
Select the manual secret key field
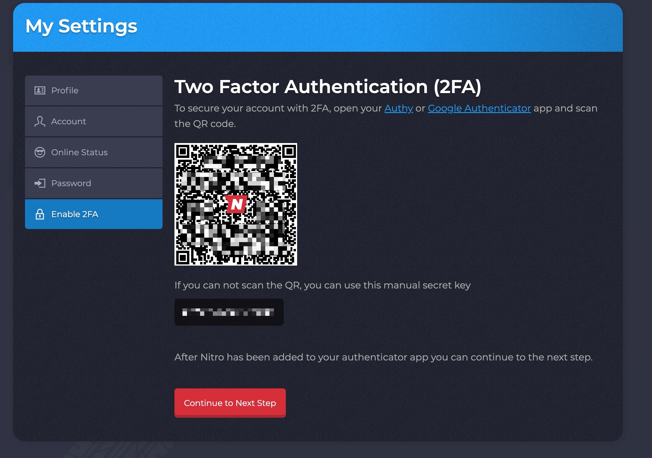coord(229,312)
